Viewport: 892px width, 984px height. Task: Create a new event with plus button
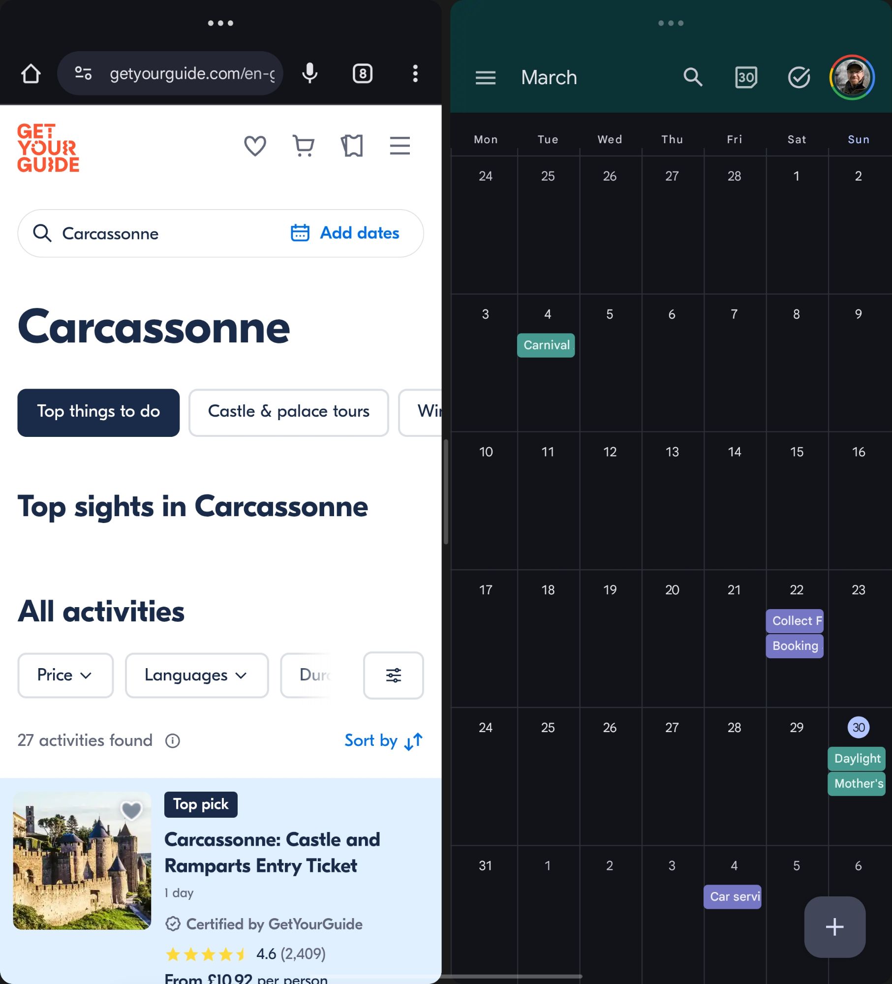click(834, 926)
